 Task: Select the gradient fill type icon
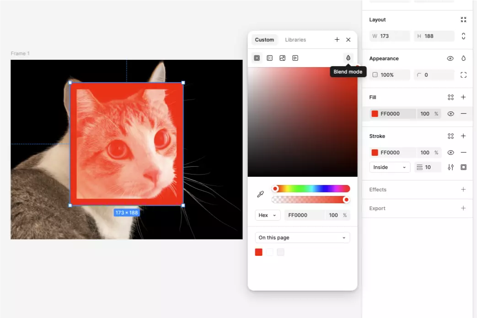click(270, 58)
